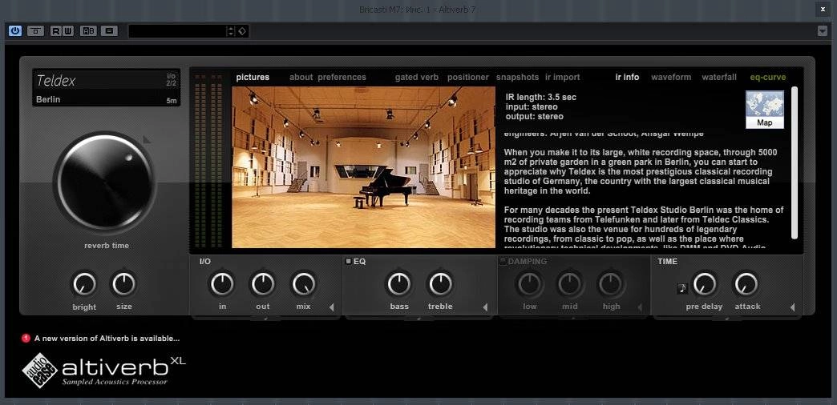Open the preferences tab
Viewport: 837px width, 405px height.
coord(342,78)
